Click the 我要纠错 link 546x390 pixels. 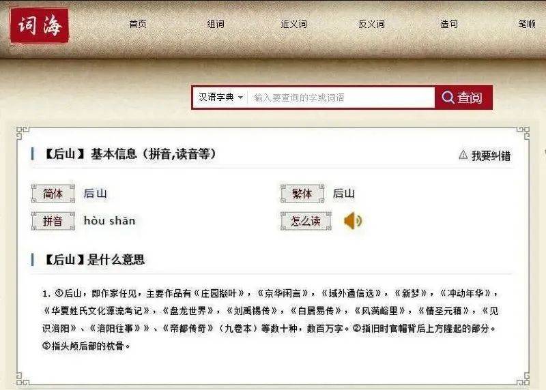pos(491,155)
